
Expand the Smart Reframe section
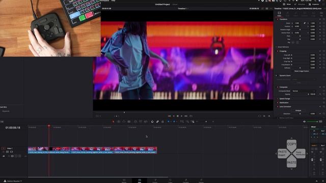point(283,47)
